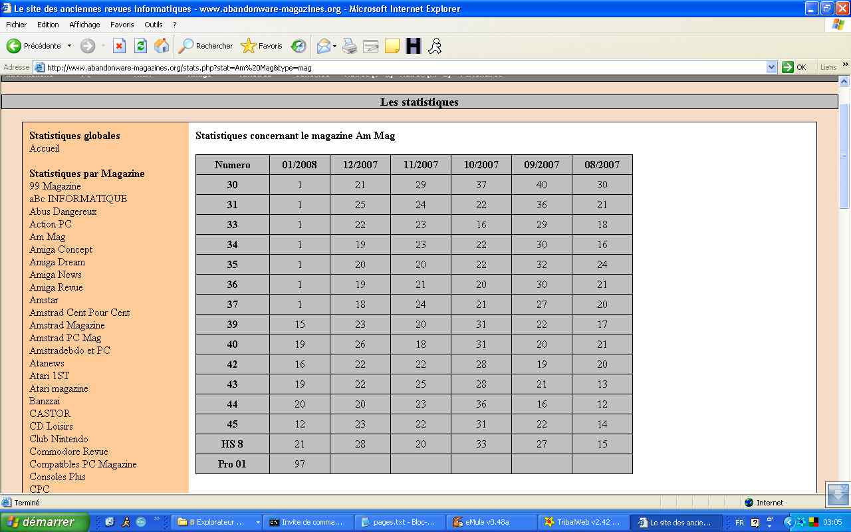Viewport: 851px width, 532px height.
Task: Go to the home page icon
Action: (162, 46)
